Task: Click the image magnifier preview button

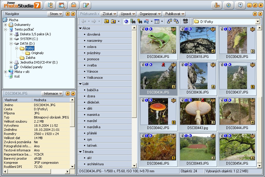Action: click(x=62, y=5)
